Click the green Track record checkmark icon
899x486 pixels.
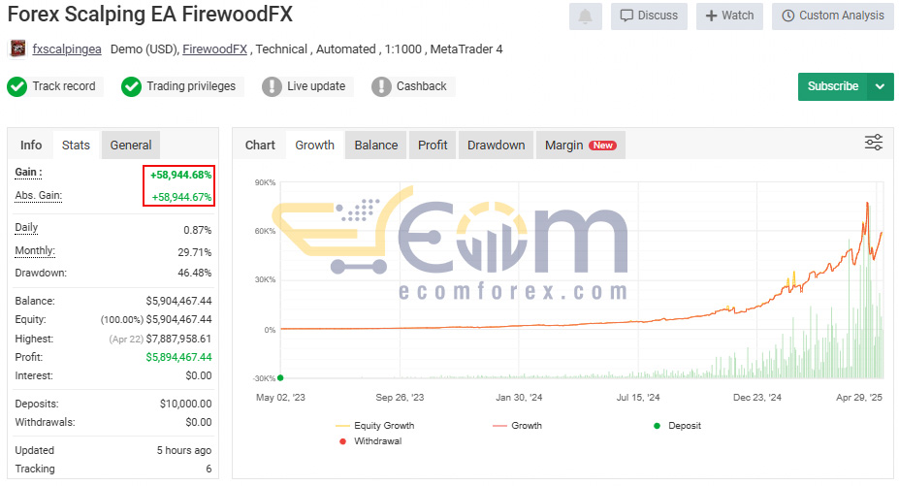(17, 86)
